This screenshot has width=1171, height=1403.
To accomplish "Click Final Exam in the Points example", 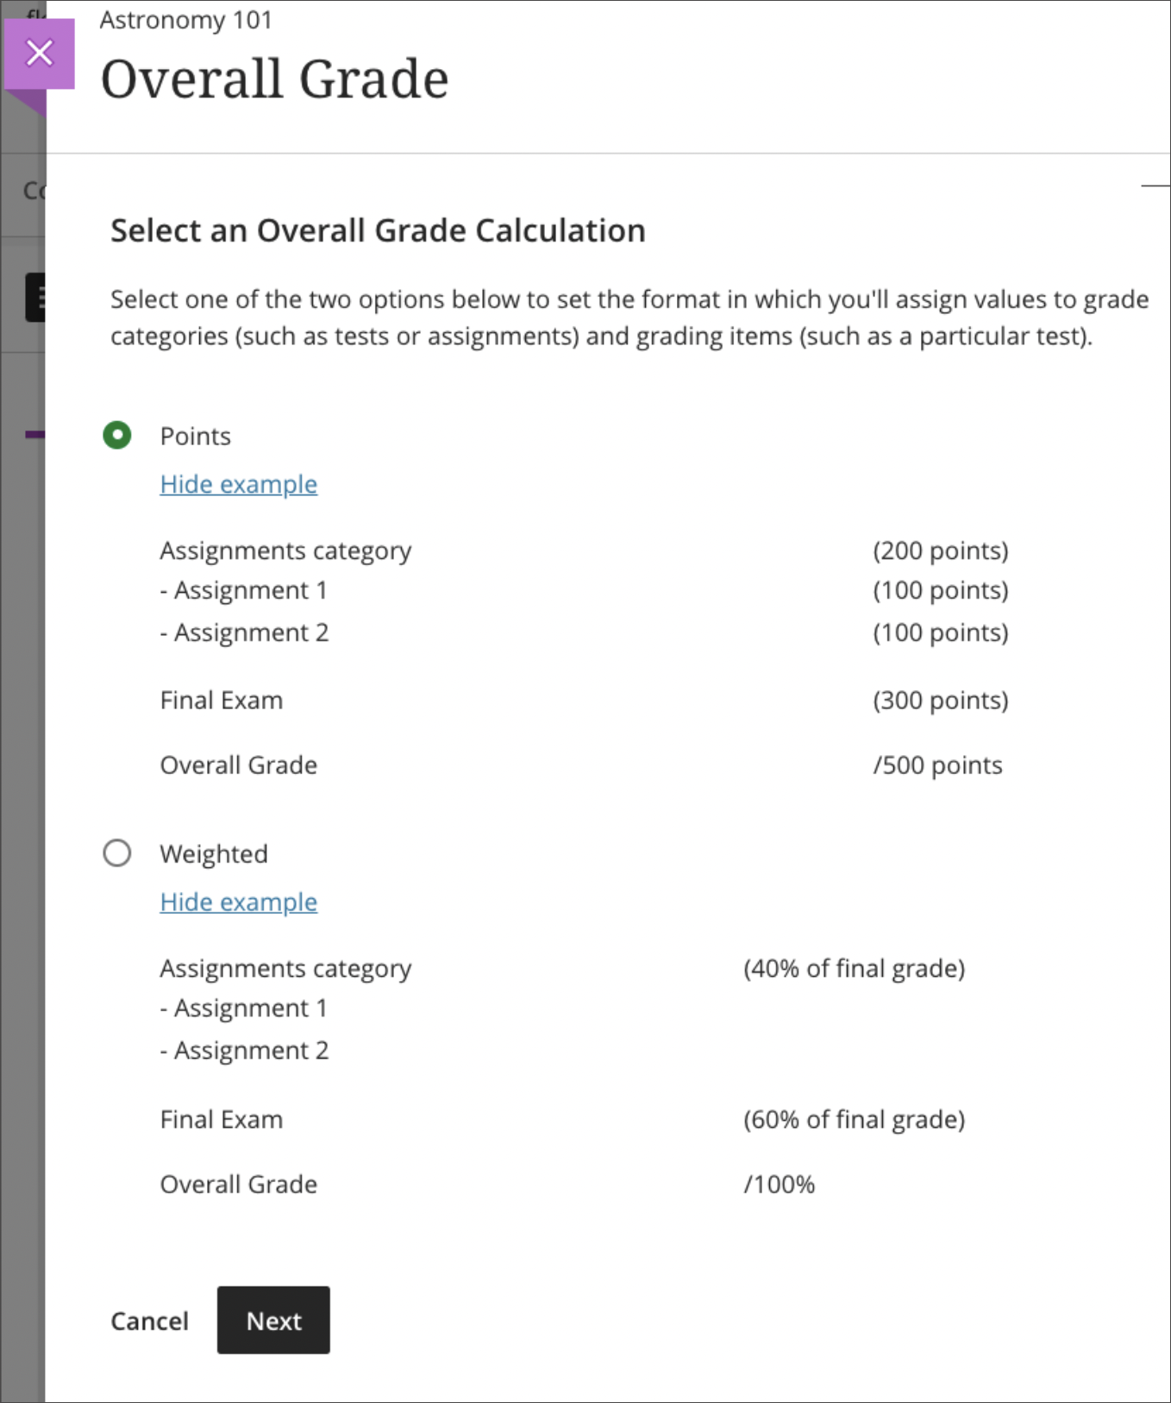I will pos(222,700).
